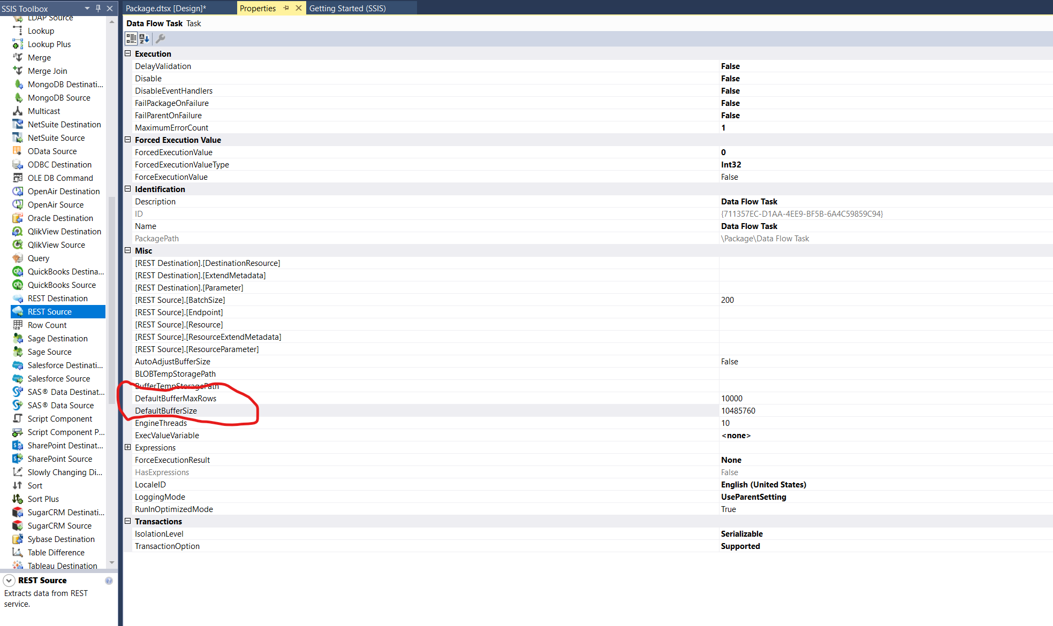Click the Row Count icon

pyautogui.click(x=18, y=325)
